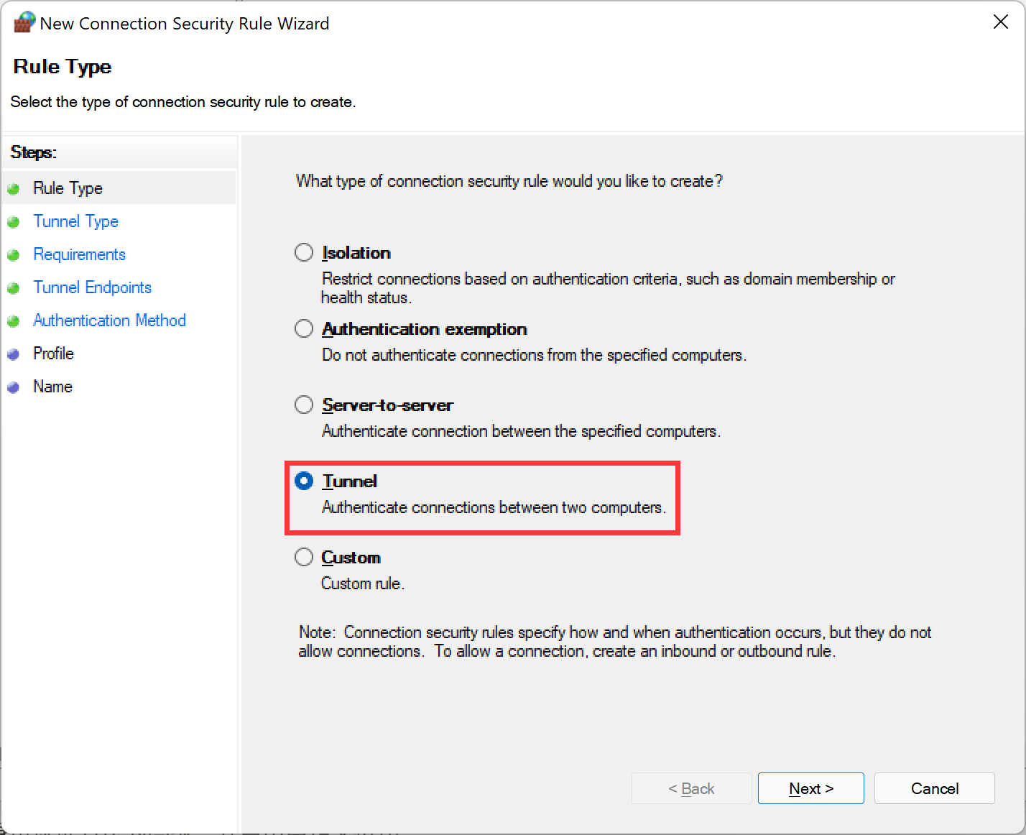Click the 'Steps:' sidebar header
The height and width of the screenshot is (835, 1026).
click(34, 152)
